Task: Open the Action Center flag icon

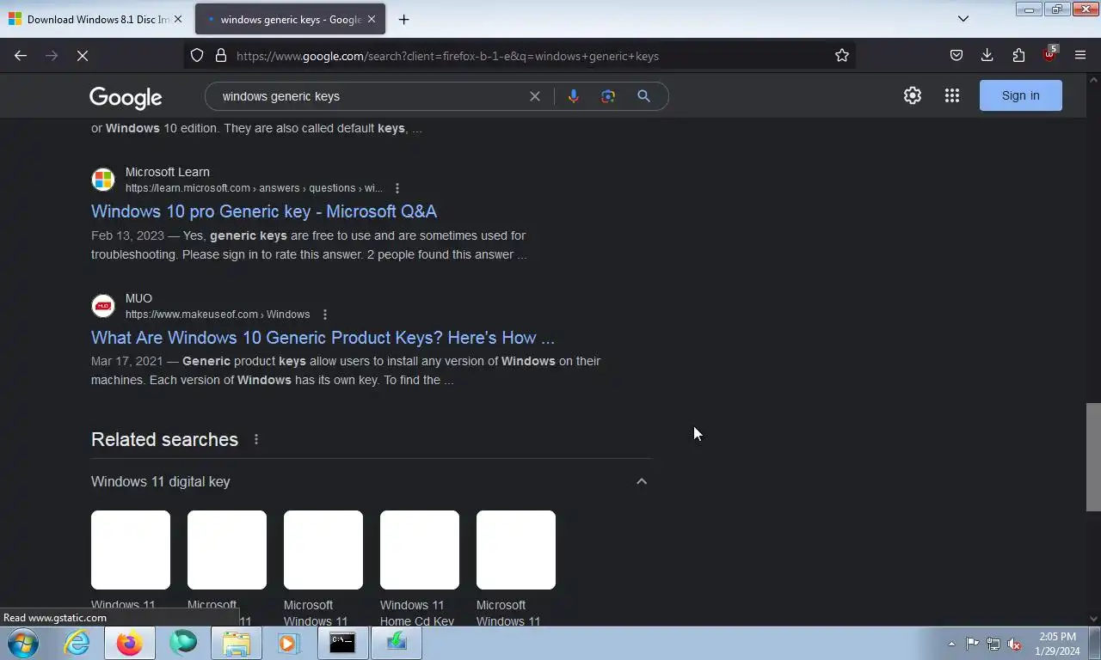Action: (973, 644)
